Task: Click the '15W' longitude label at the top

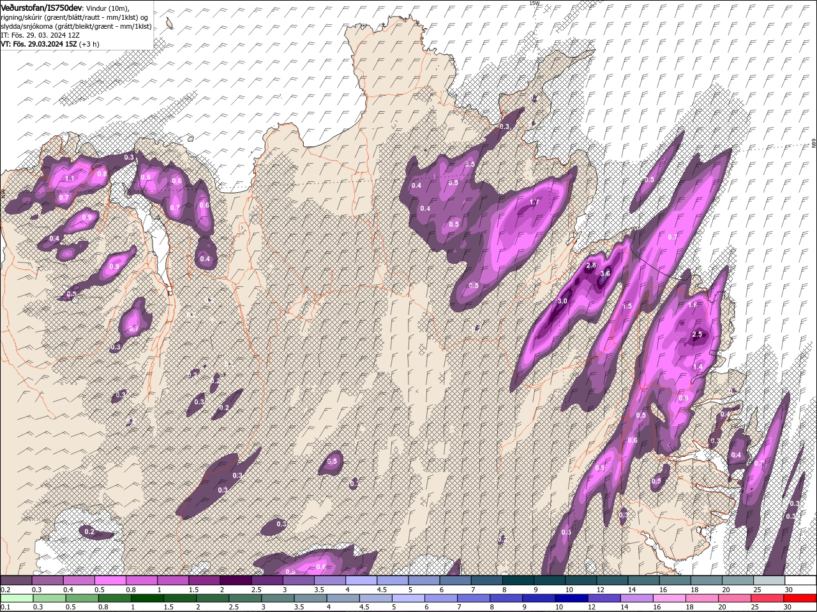Action: 534,3
